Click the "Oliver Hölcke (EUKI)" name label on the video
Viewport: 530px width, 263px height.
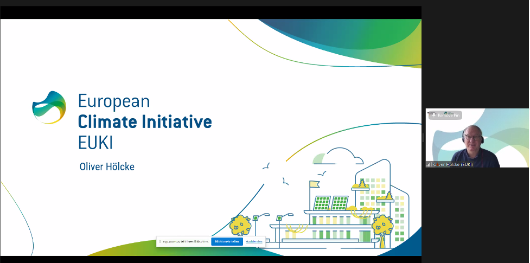pyautogui.click(x=454, y=164)
